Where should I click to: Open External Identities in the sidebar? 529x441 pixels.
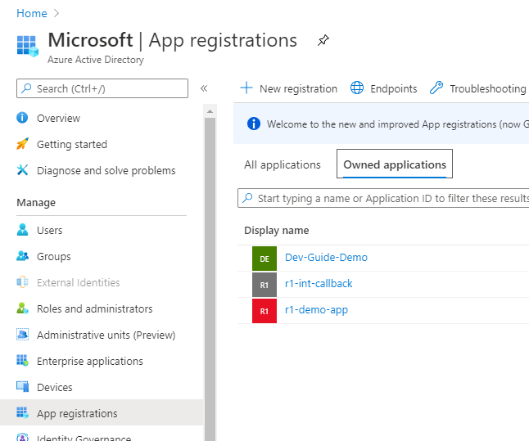pyautogui.click(x=79, y=282)
